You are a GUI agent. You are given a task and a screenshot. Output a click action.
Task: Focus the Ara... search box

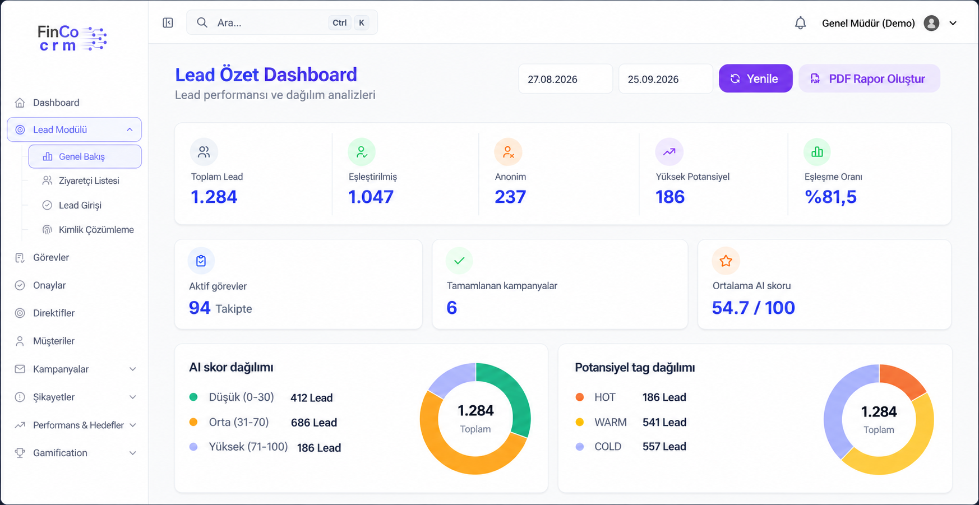click(x=282, y=22)
